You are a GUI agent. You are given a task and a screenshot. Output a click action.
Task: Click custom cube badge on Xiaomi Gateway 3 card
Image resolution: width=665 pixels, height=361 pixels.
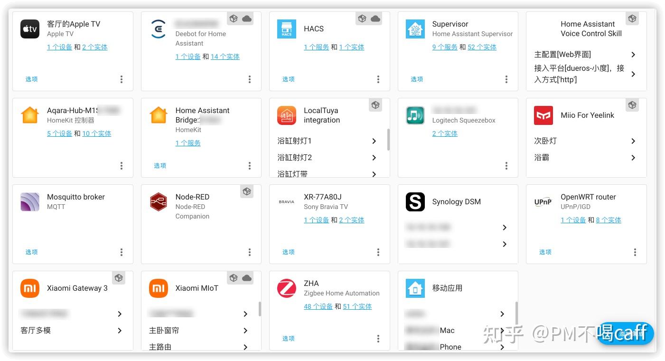119,278
